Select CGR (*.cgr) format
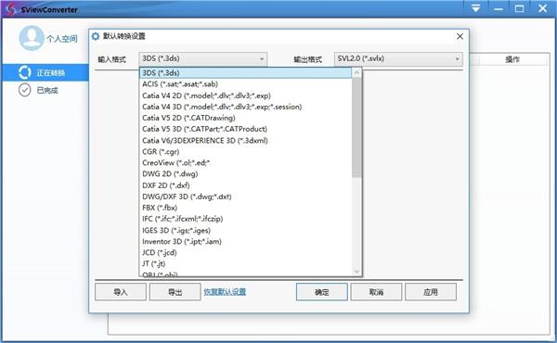Screen dimensions: 557x343 coord(245,151)
